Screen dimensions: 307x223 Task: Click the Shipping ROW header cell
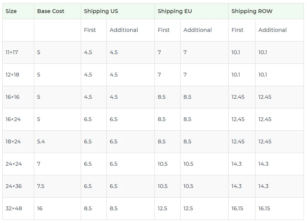[252, 11]
